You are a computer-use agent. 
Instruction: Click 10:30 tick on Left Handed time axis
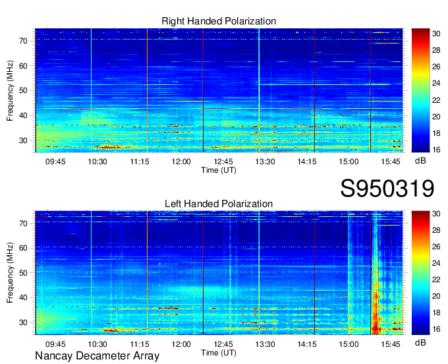(x=98, y=344)
